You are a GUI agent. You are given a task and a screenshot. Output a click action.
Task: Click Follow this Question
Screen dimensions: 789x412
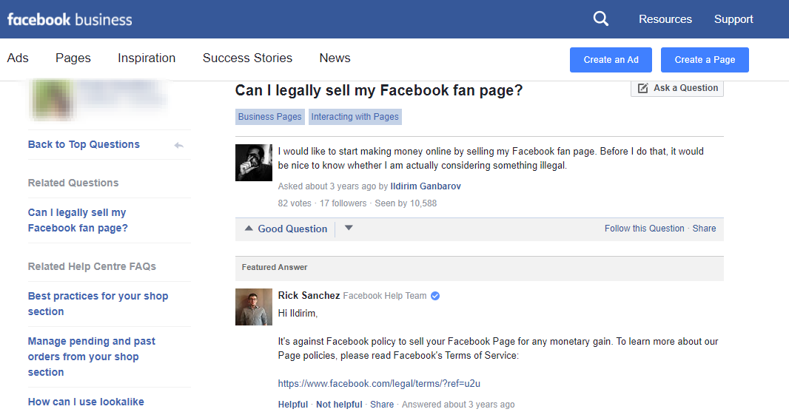tap(644, 229)
